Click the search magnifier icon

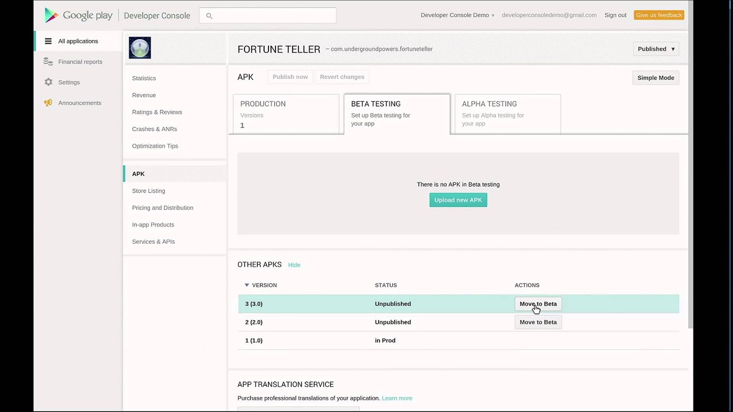[209, 16]
